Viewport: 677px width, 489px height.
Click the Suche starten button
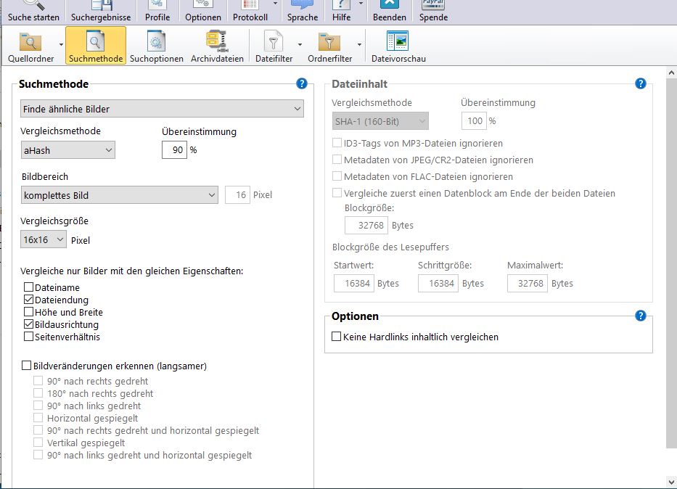(33, 12)
